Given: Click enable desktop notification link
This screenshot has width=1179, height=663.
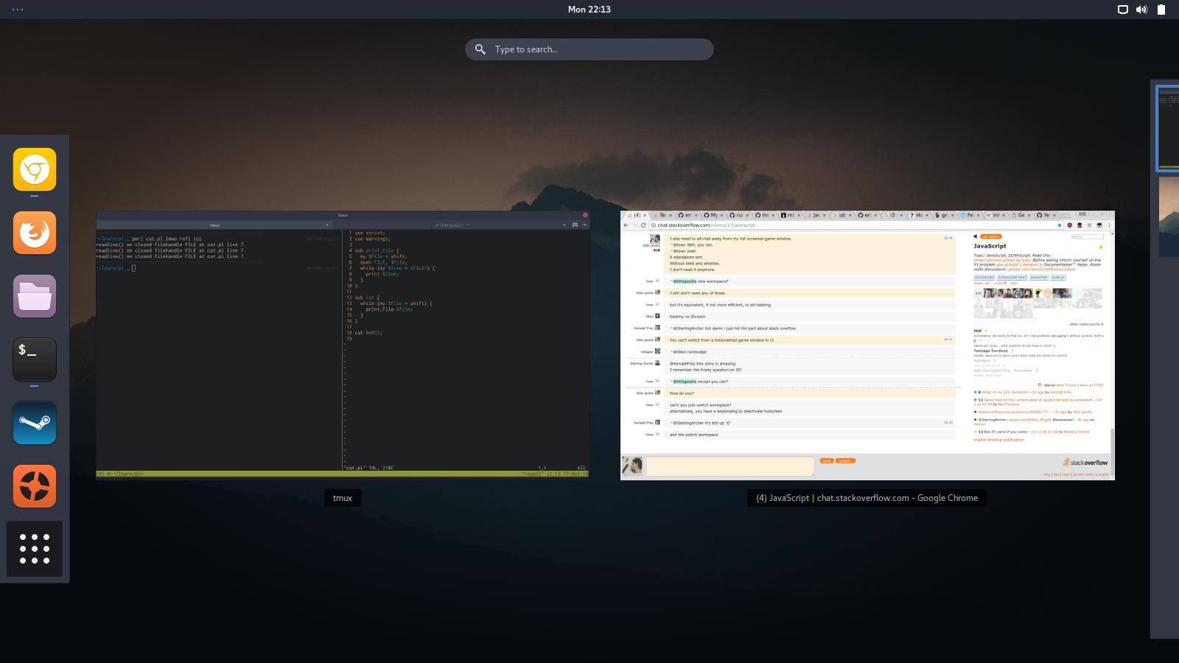Looking at the screenshot, I should (x=998, y=440).
